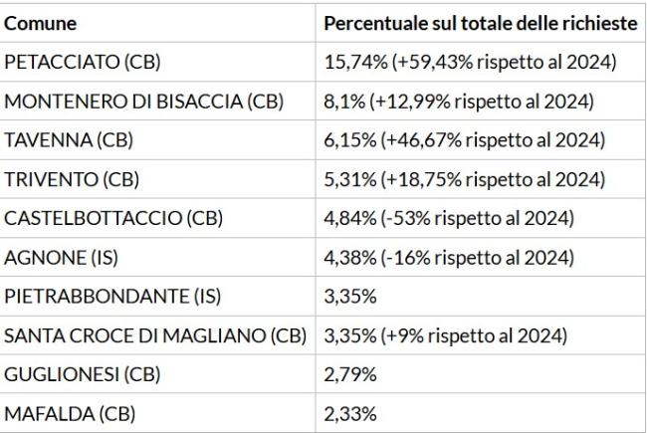The height and width of the screenshot is (433, 647).
Task: Select the SANTA CROCE DI MAGLIANO (CB) cell
Action: tap(156, 334)
